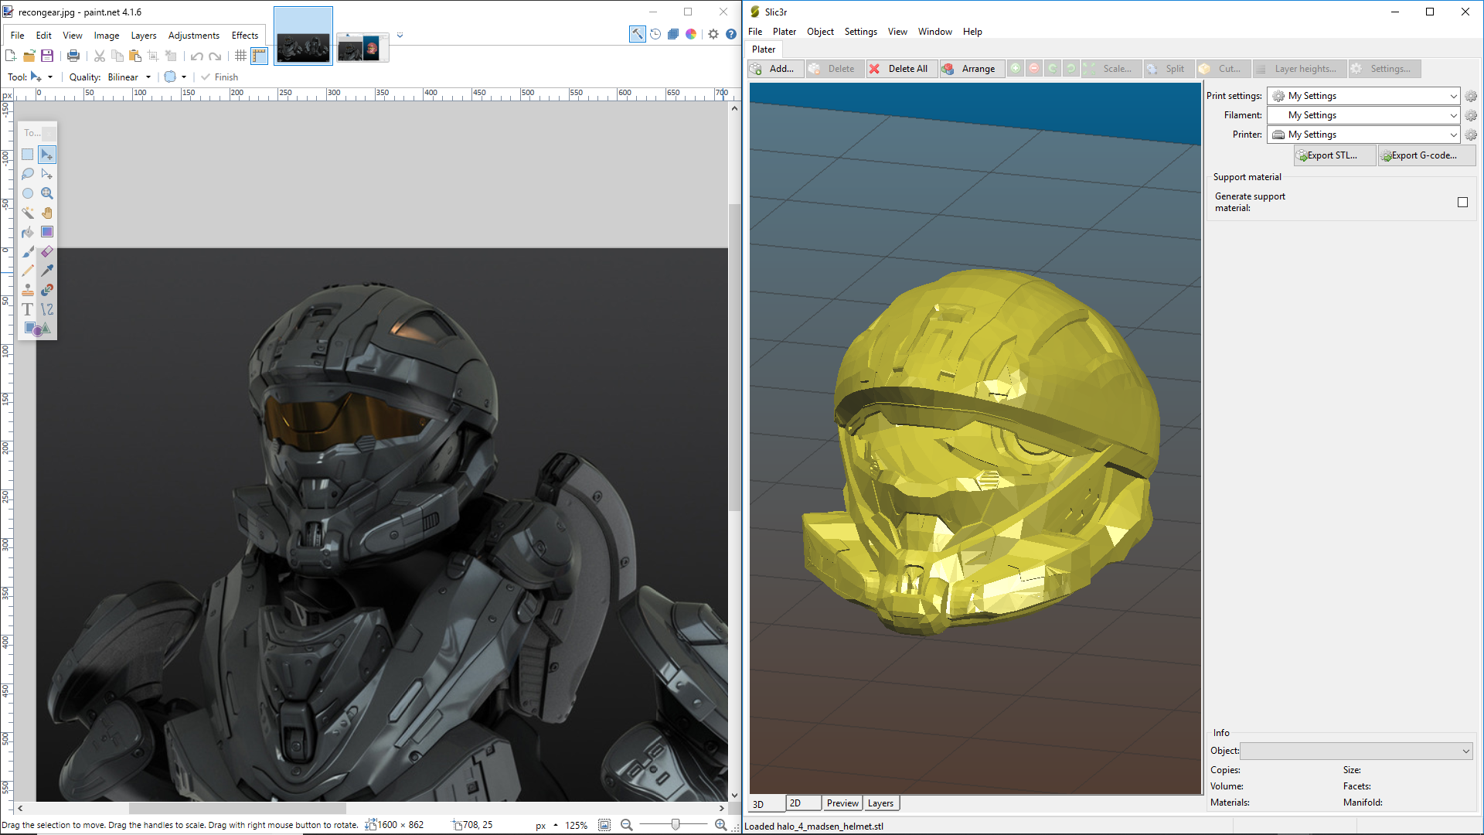Click the paint.net zoom slider handle

676,825
